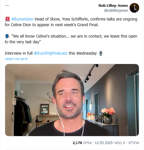The image size is (144, 150).
Task: Click the pink flowers in video preview
Action: coord(108,112)
